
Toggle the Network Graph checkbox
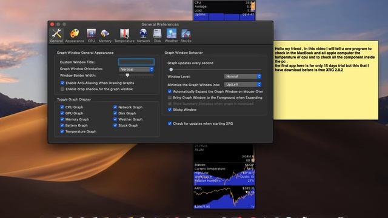[115, 107]
